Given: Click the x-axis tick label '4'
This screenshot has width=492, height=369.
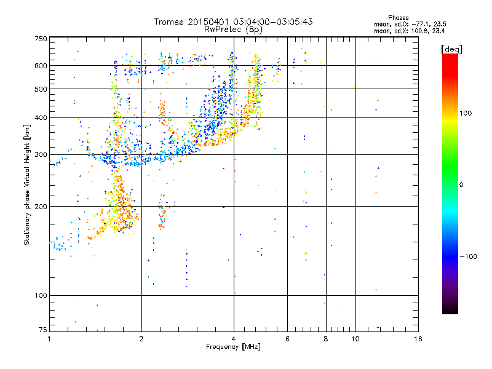Looking at the screenshot, I should pyautogui.click(x=234, y=339).
